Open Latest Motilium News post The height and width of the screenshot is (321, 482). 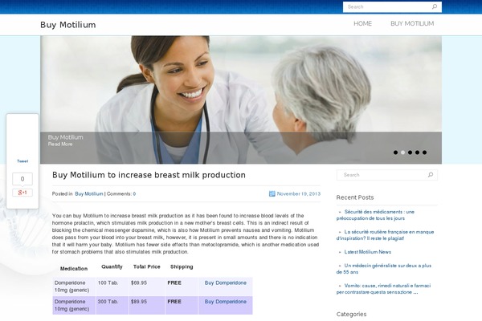[368, 252]
